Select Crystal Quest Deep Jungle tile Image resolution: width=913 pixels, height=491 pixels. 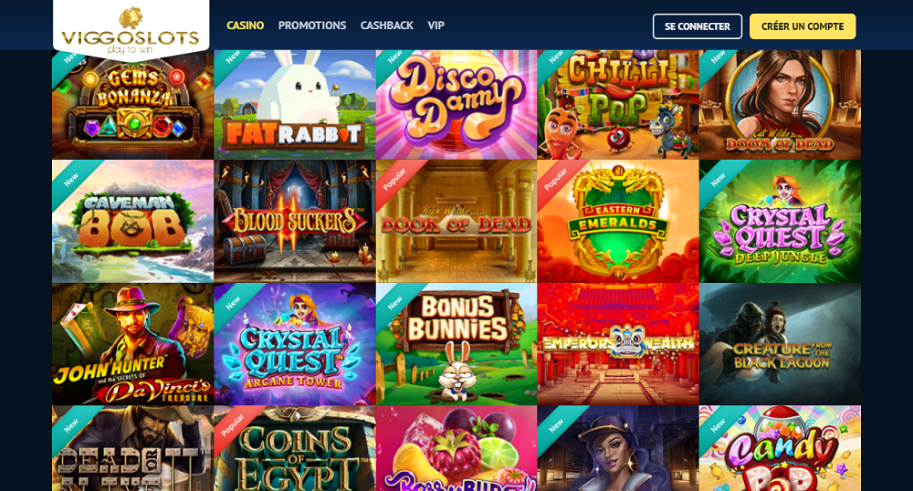tap(780, 222)
